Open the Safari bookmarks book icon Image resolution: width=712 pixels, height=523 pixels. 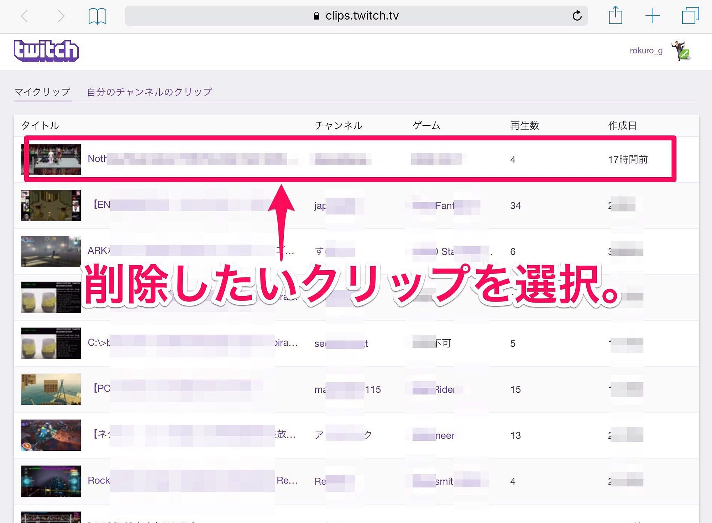97,16
